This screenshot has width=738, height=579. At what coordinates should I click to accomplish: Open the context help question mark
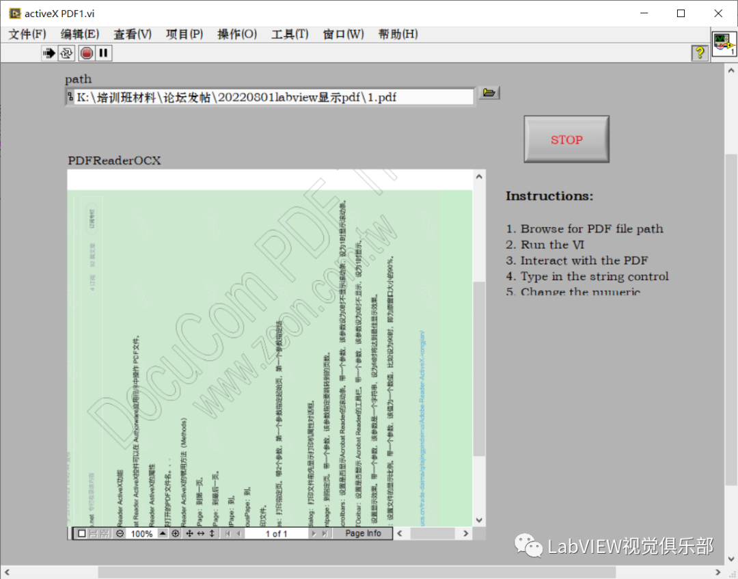pos(700,53)
